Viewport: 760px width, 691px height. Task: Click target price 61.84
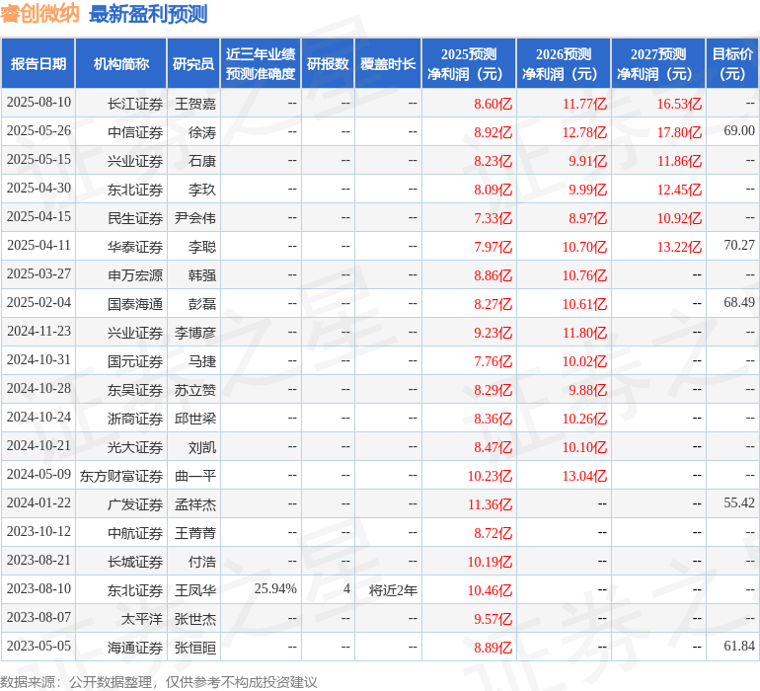[x=739, y=646]
